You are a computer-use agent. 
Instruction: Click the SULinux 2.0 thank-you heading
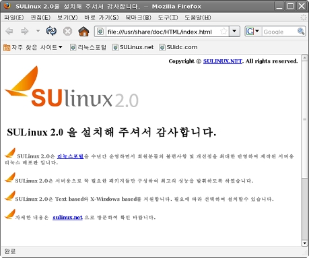(112, 132)
